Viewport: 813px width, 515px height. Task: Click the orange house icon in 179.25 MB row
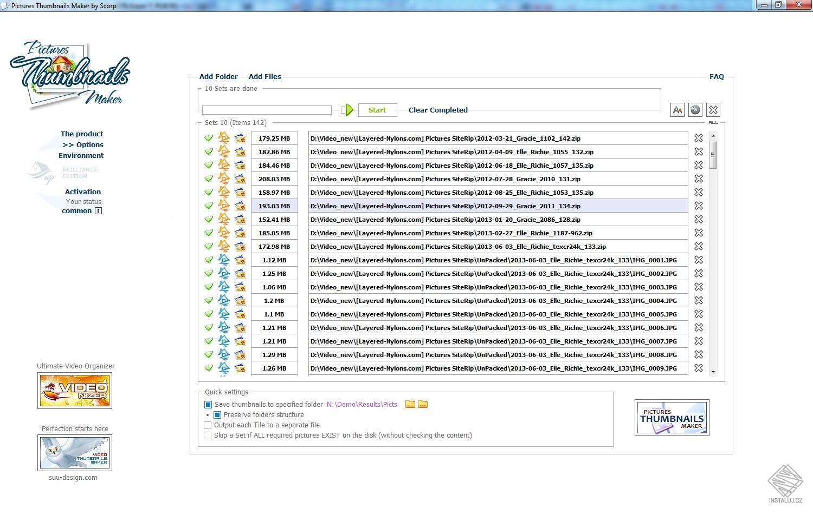(x=224, y=138)
